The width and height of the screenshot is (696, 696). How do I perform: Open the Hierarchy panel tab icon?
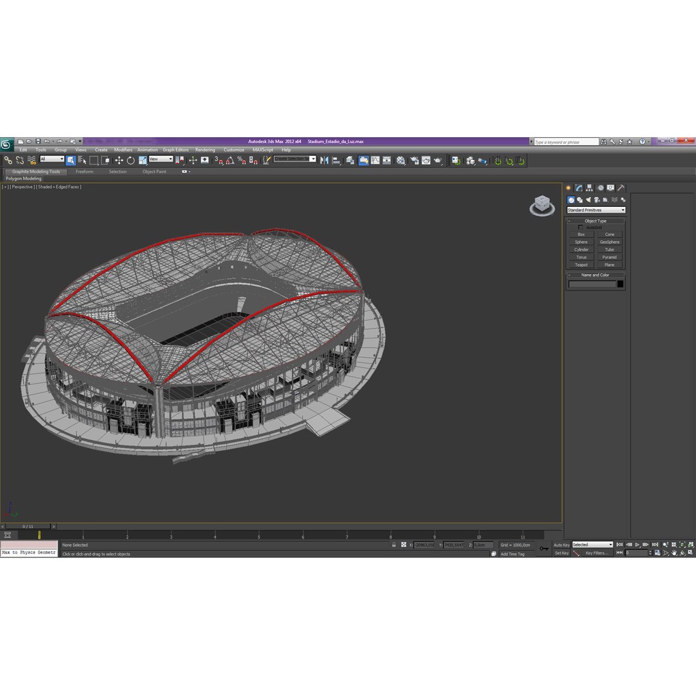pos(590,188)
